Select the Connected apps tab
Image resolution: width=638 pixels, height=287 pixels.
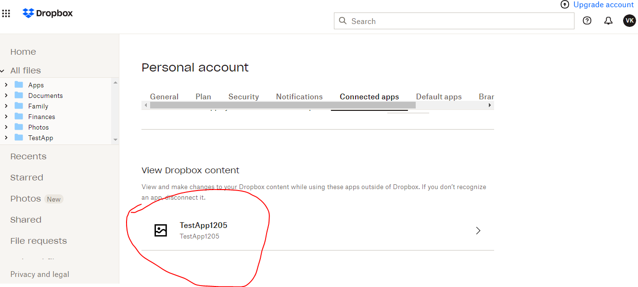tap(369, 96)
